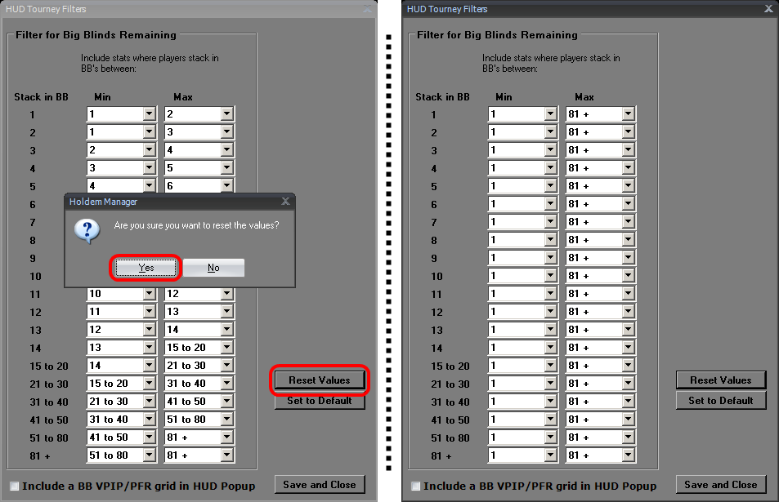Open Min dropdown for row 41 to 50, right window

(x=550, y=420)
